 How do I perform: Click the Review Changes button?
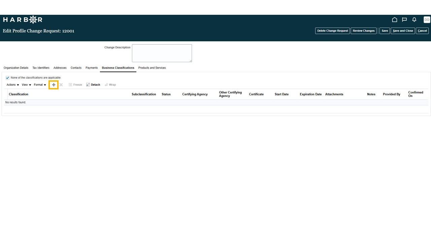point(363,31)
